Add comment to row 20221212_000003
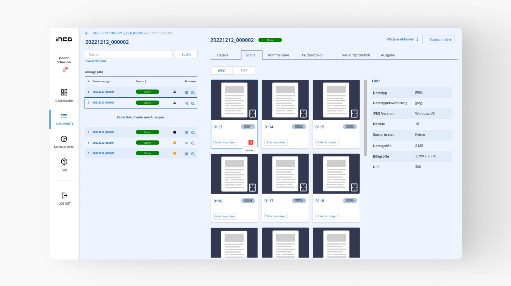Screen dimensions: 511x286 (x=187, y=132)
